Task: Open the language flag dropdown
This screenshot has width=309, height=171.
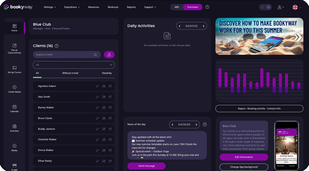Action: pyautogui.click(x=297, y=7)
